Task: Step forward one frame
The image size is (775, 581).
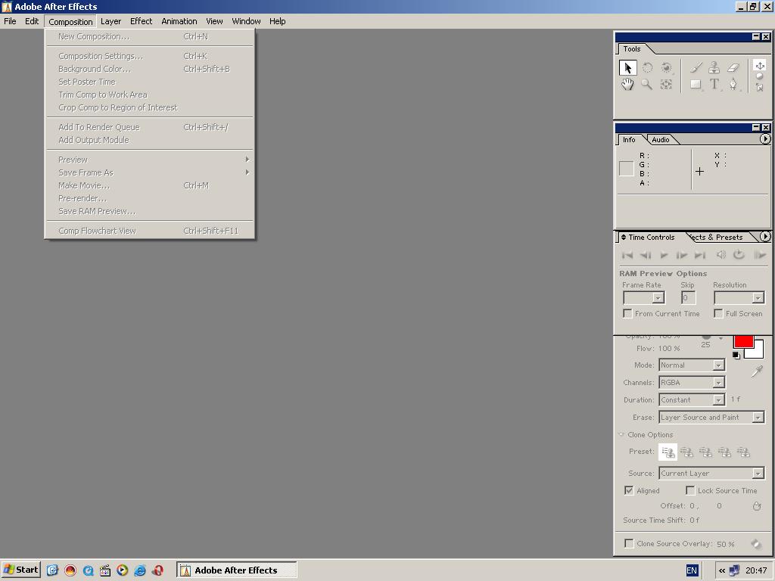Action: 682,255
